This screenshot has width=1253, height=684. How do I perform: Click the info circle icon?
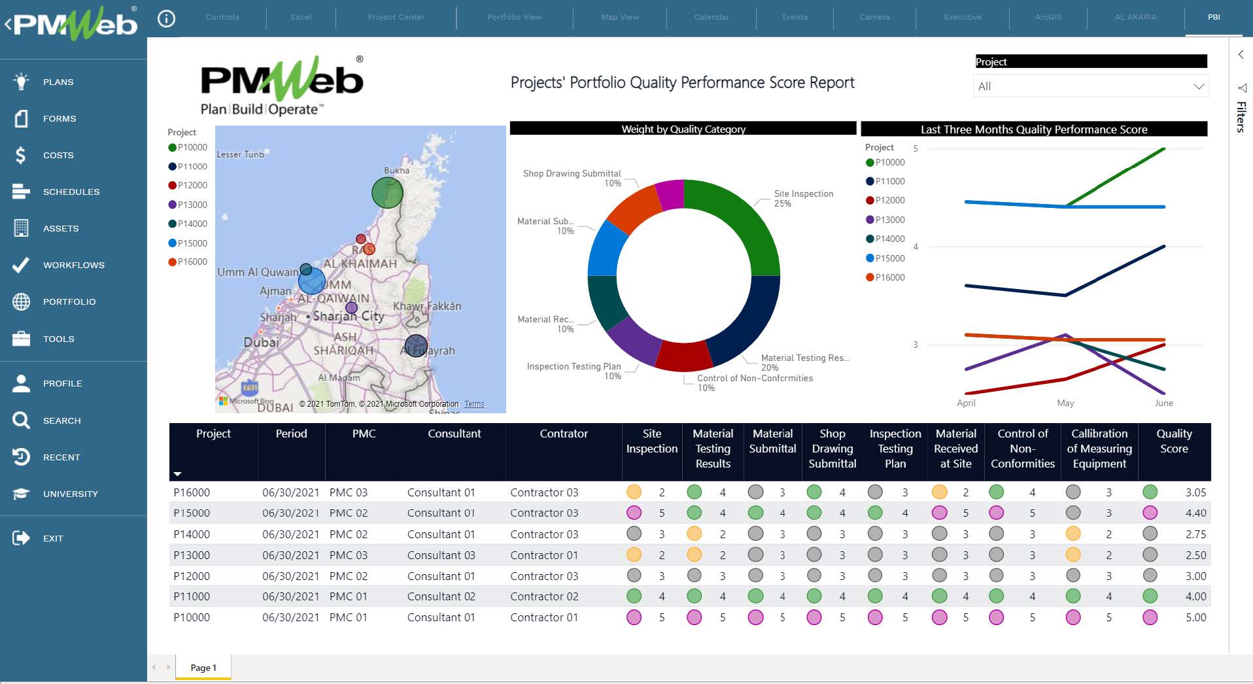pyautogui.click(x=167, y=18)
